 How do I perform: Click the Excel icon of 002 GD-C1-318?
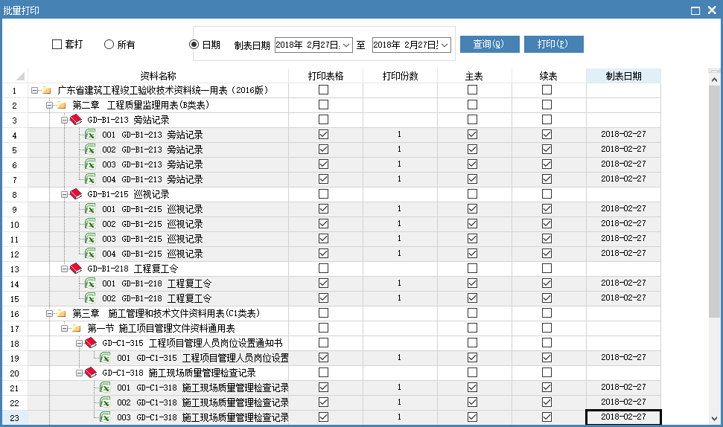(105, 402)
